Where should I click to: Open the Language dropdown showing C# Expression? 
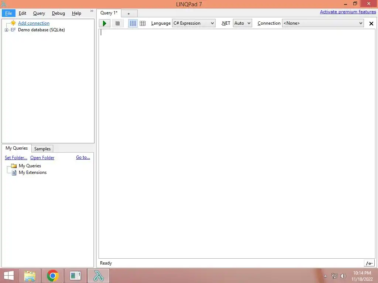[x=193, y=23]
